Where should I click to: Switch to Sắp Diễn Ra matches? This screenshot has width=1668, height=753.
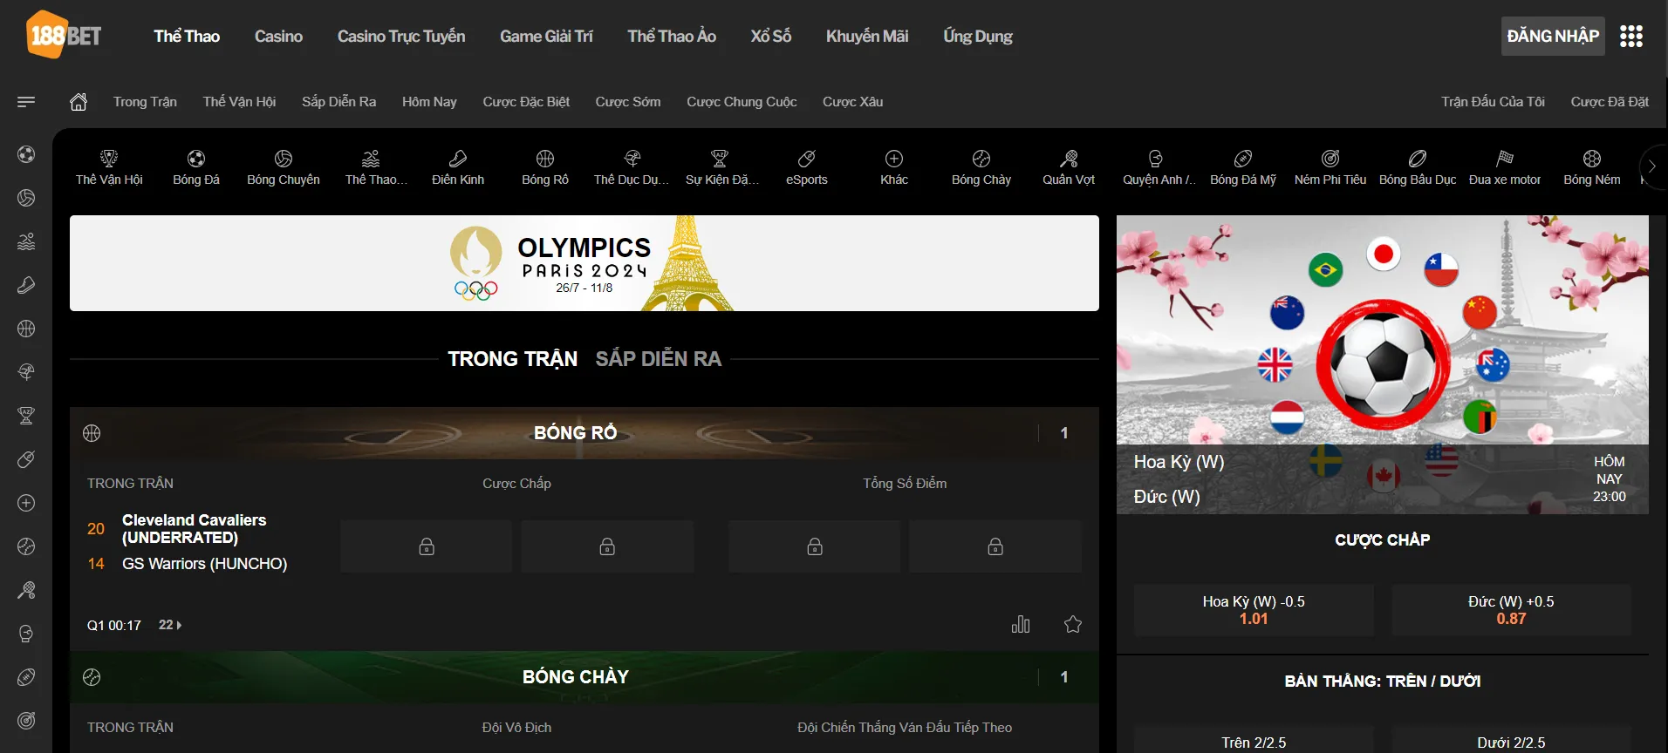coord(658,359)
